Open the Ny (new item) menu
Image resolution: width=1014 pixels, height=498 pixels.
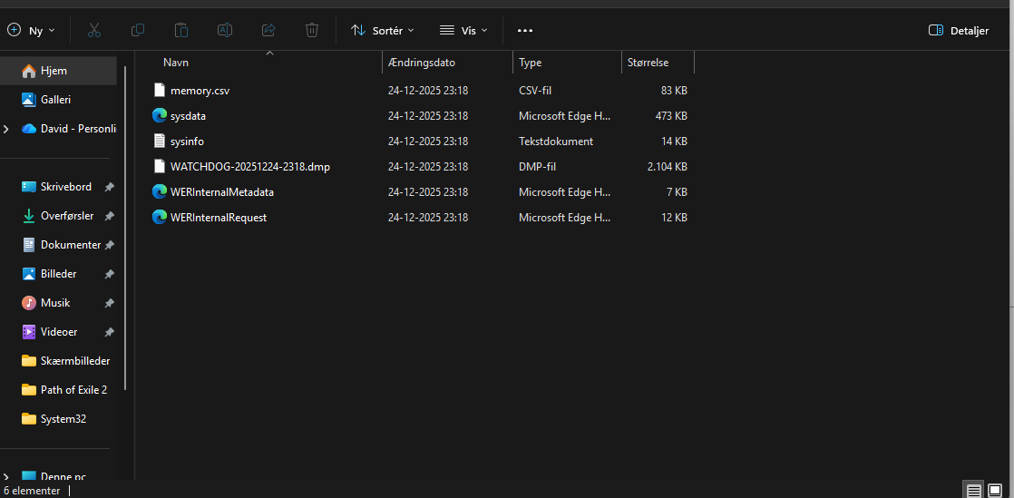[x=31, y=31]
